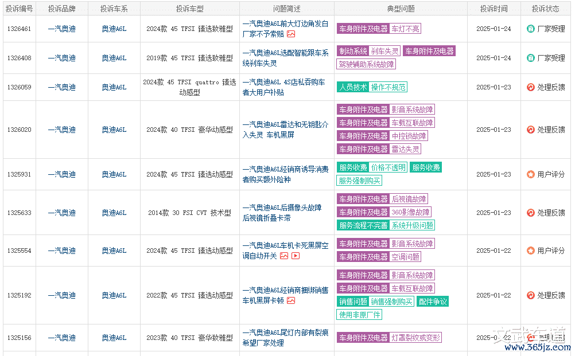Click 处理反馈 status icon for complaint 1326059
Image resolution: width=575 pixels, height=356 pixels.
coord(530,87)
